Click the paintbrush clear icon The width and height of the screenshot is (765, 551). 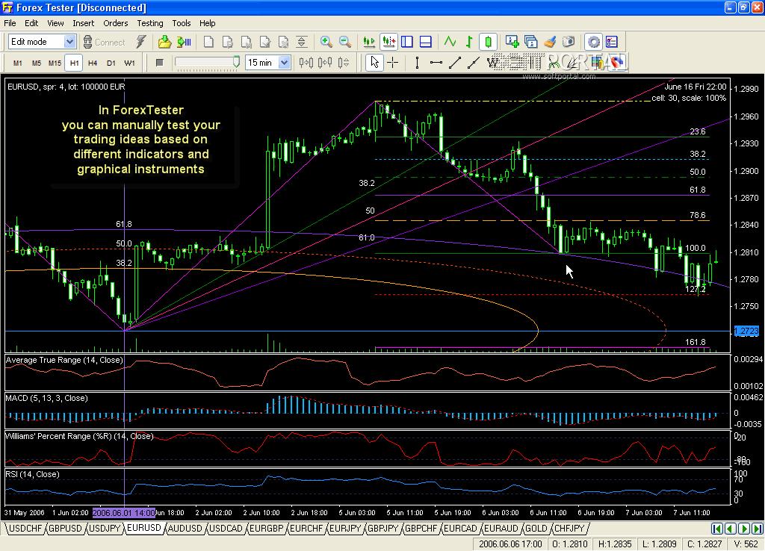click(550, 42)
